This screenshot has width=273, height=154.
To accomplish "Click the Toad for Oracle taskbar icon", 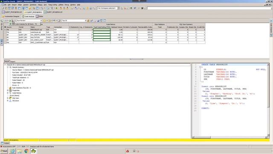I will [x=33, y=151].
